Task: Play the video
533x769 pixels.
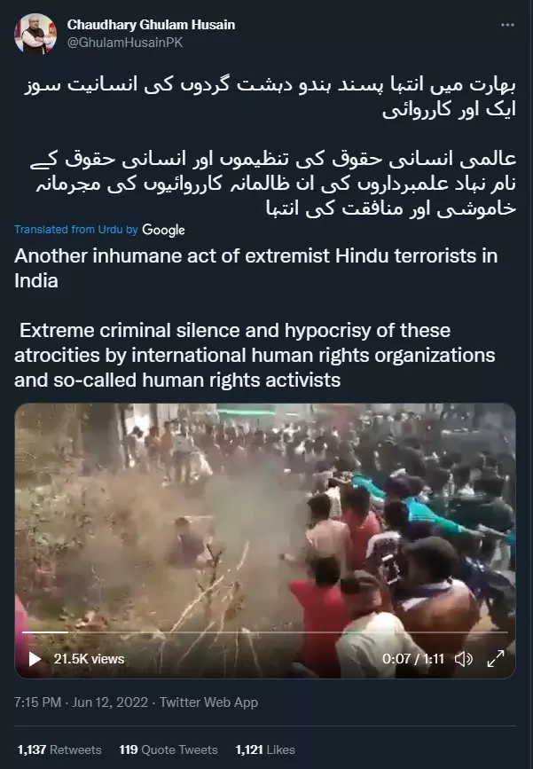Action: pyautogui.click(x=35, y=659)
